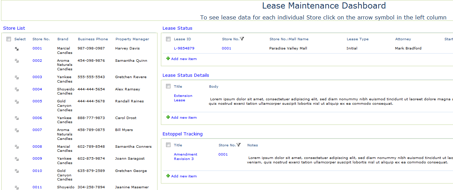
Task: Open the Lease ID column header menu
Action: tap(182, 39)
